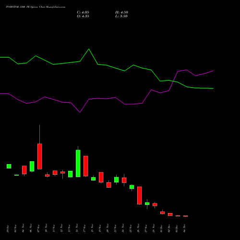The width and height of the screenshot is (240, 240).
Task: Click the '07 Nov' date label
Action: (x=38, y=228)
